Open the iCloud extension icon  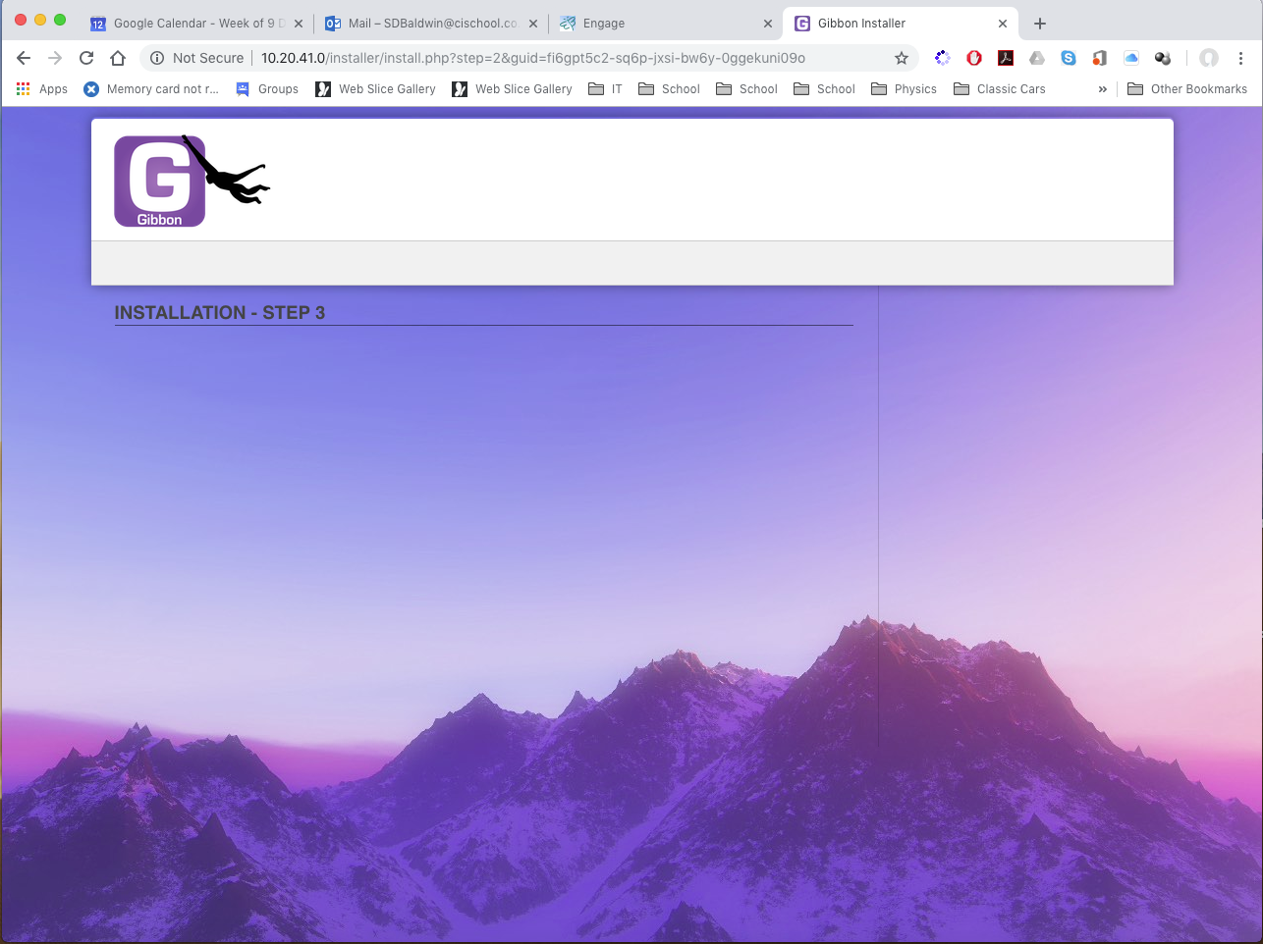click(1131, 58)
